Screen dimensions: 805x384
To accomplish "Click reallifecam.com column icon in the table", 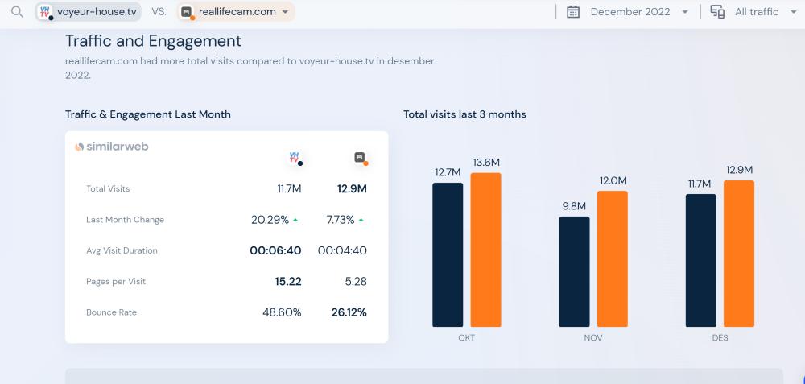I will [361, 158].
